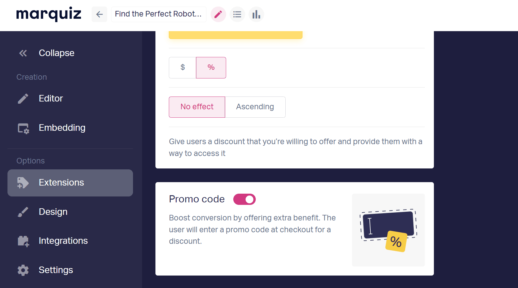
Task: Click the Design brush icon
Action: pyautogui.click(x=23, y=212)
